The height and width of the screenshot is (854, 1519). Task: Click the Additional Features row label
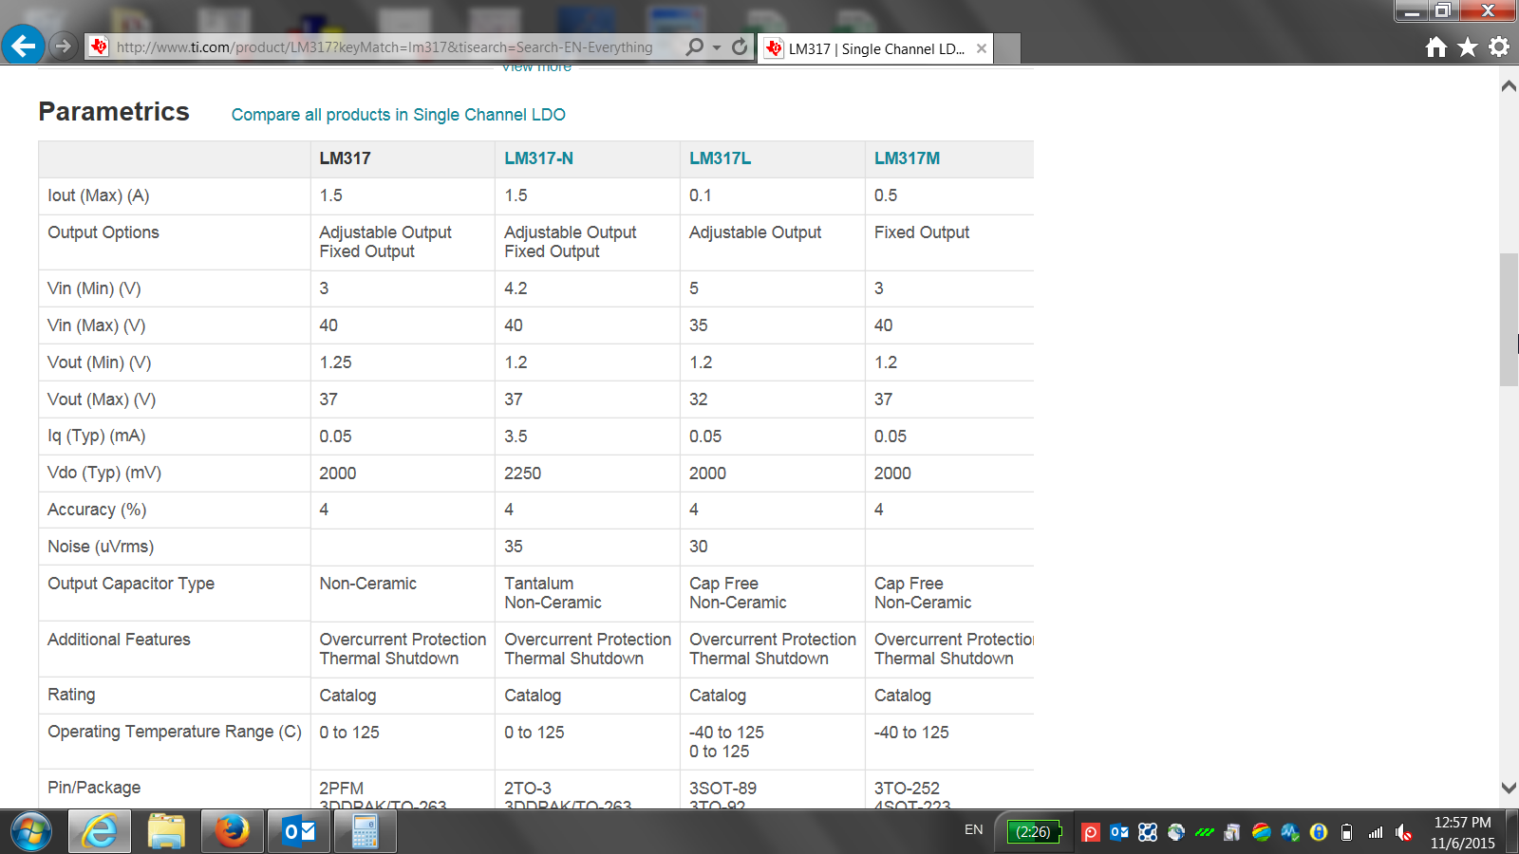119,640
